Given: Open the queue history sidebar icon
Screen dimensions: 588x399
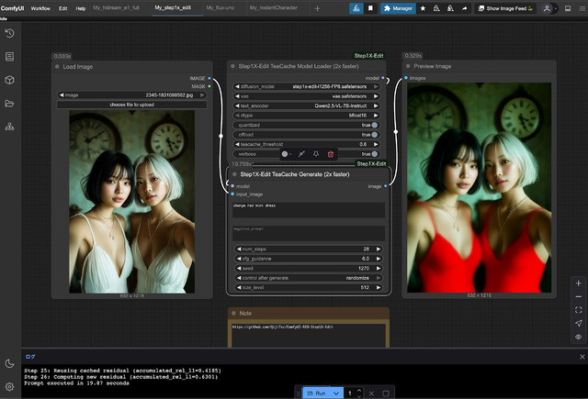Looking at the screenshot, I should point(10,33).
